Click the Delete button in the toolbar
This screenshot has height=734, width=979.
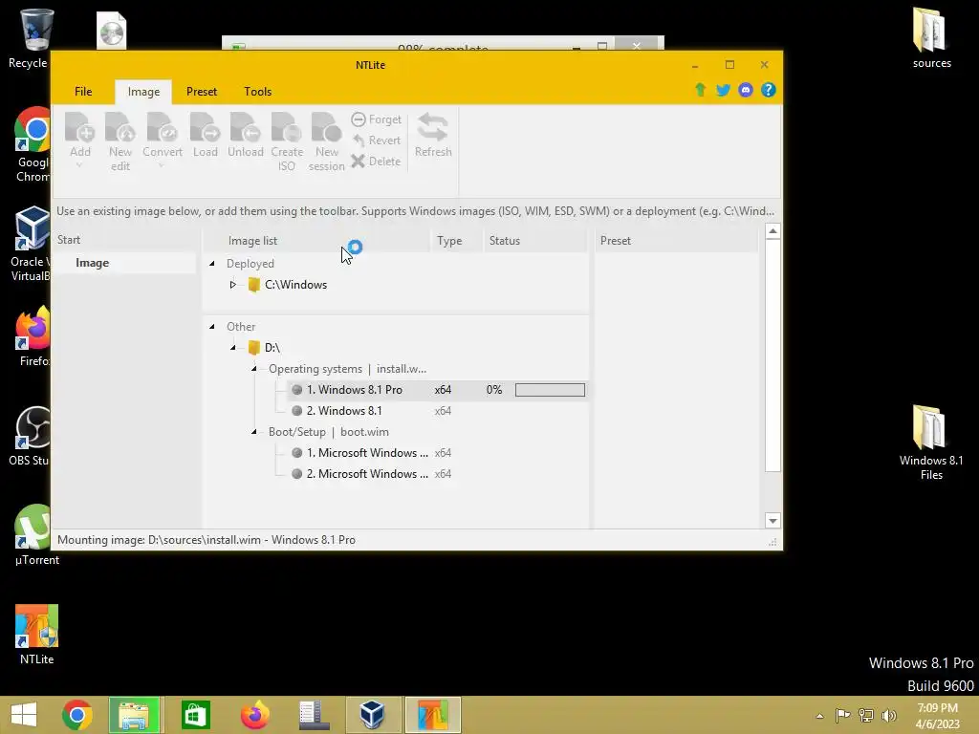[x=376, y=162]
